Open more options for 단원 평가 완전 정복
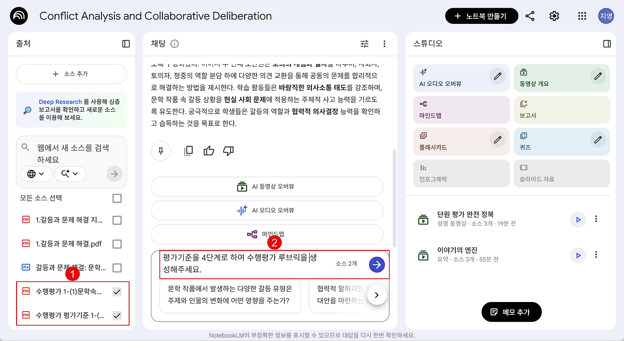The height and width of the screenshot is (341, 624). click(596, 219)
